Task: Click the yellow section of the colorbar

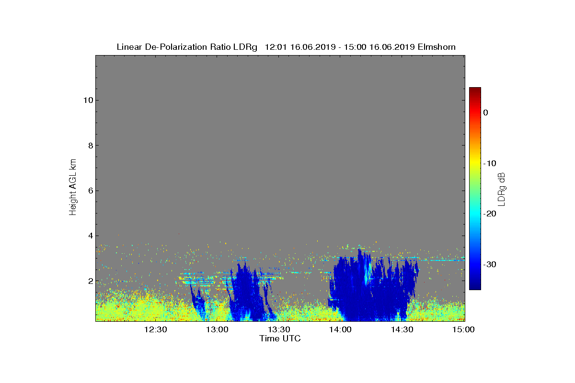Action: 475,163
